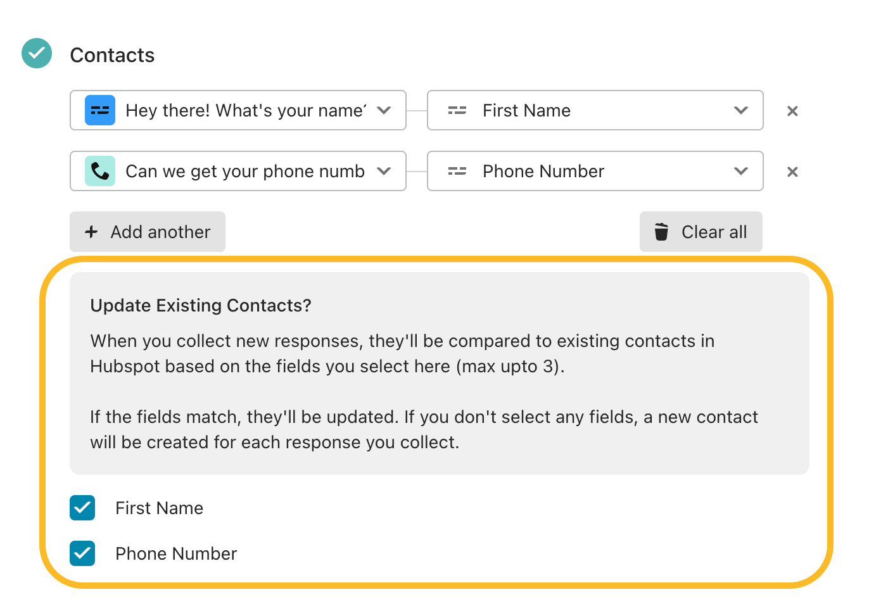Click the Phone Number checkbox label
Viewport: 869px width, 604px height.
click(176, 554)
